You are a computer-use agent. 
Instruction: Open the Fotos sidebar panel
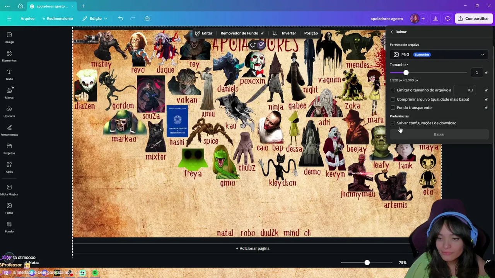(9, 208)
